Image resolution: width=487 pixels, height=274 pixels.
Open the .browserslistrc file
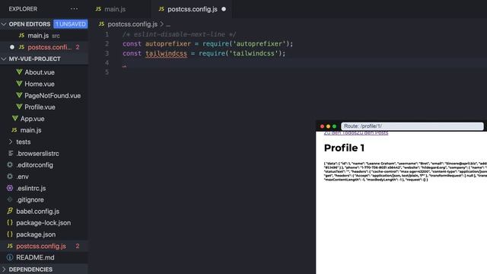click(x=37, y=154)
